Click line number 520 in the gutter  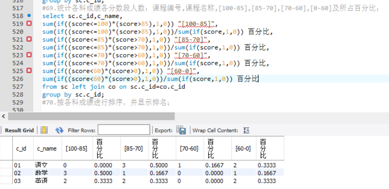[x=18, y=31]
